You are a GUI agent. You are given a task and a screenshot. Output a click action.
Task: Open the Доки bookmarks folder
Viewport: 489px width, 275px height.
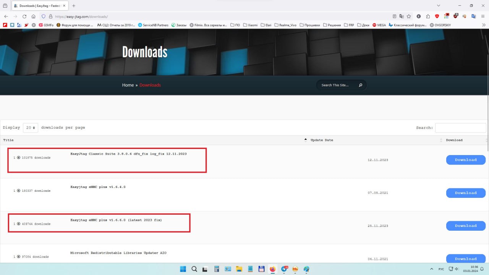(x=363, y=25)
